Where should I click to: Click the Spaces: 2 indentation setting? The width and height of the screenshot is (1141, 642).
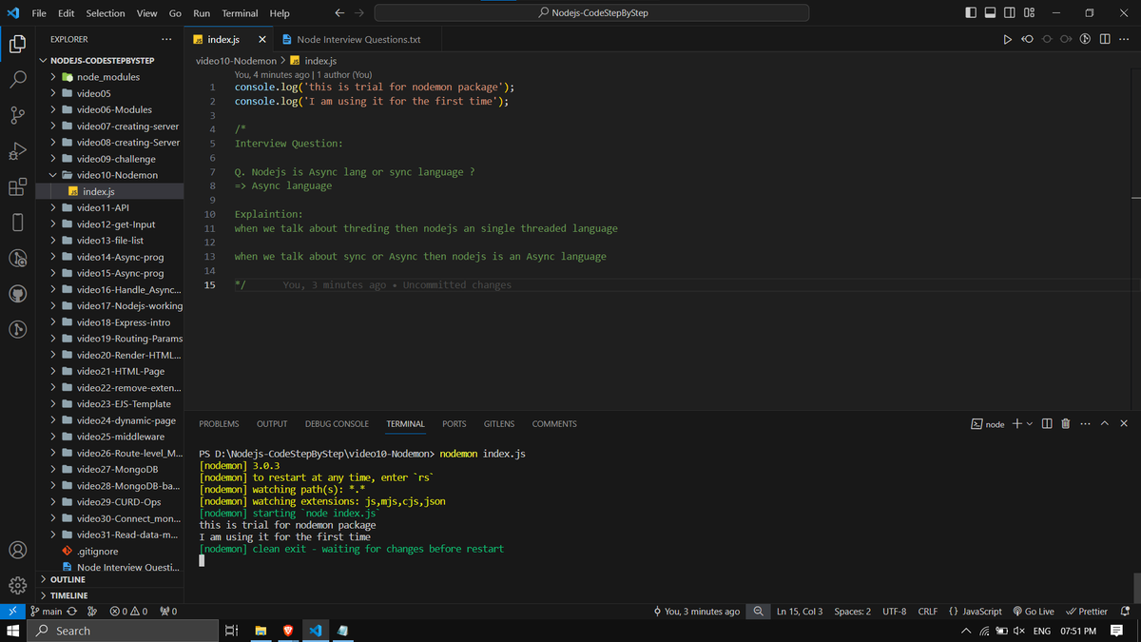pos(852,612)
